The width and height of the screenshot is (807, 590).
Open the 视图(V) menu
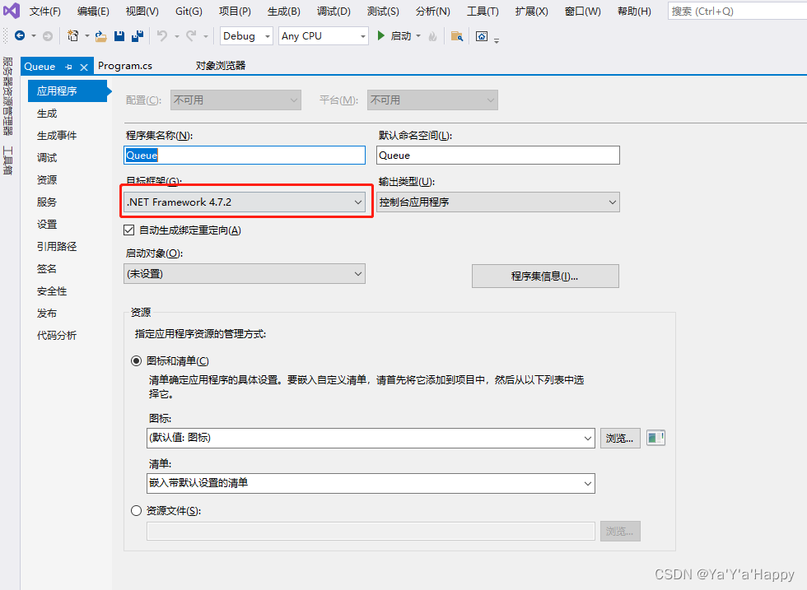click(x=142, y=12)
